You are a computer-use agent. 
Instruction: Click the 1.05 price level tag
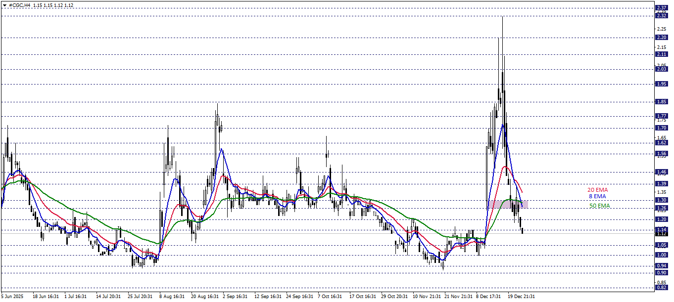point(661,245)
